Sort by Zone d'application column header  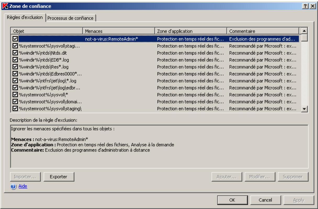click(191, 31)
